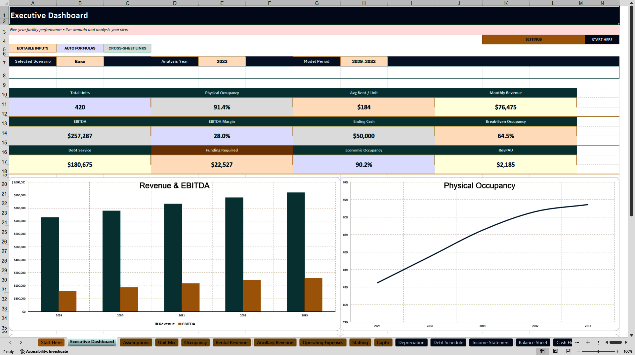This screenshot has height=355, width=635.
Task: Click the zoom in plus button
Action: coord(617,351)
